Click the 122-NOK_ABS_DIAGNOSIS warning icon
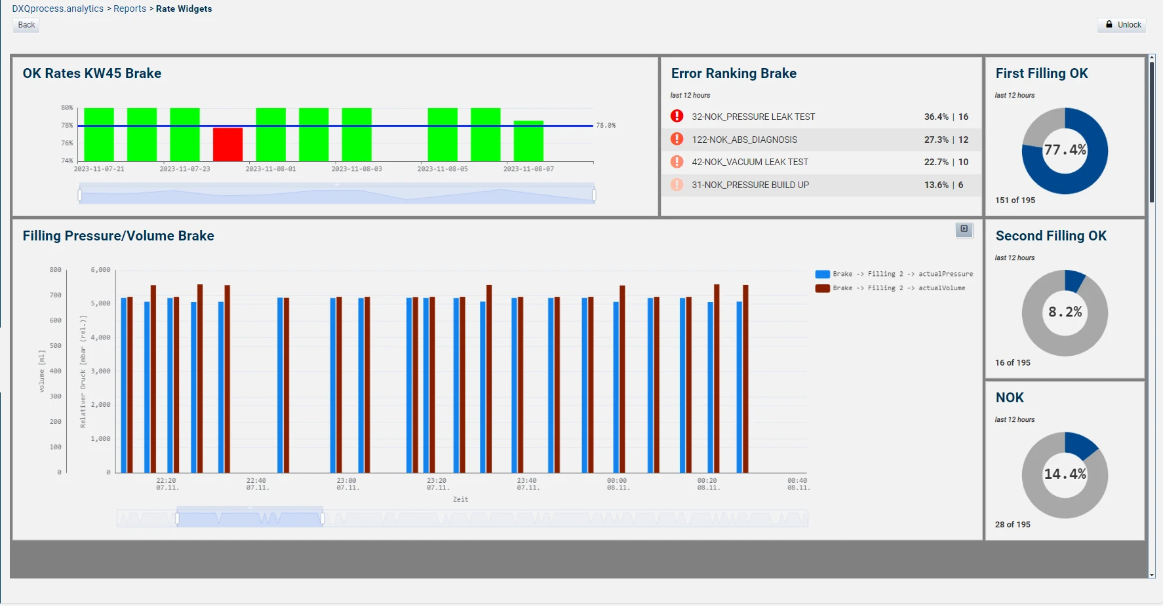Image resolution: width=1163 pixels, height=606 pixels. tap(677, 139)
